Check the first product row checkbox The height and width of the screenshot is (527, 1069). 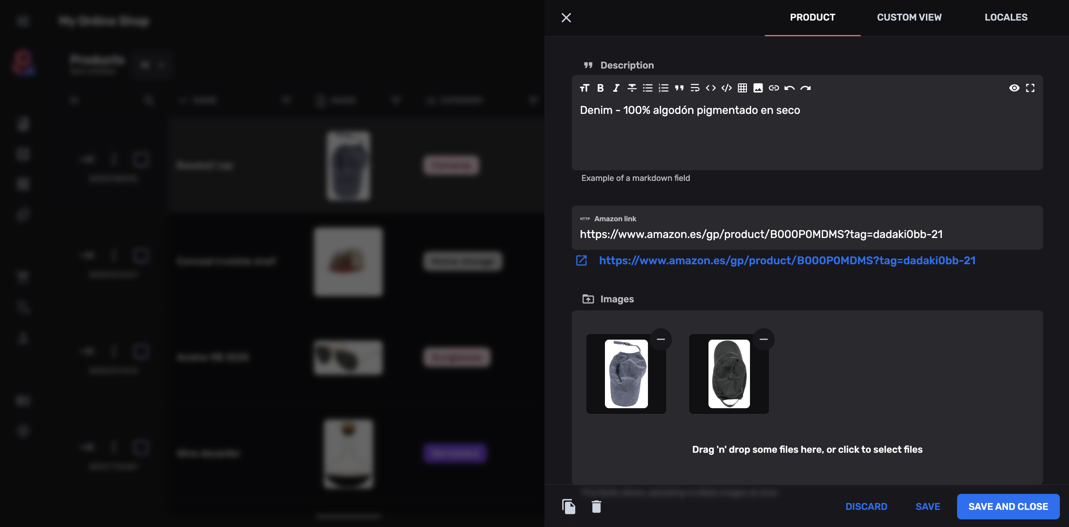141,159
